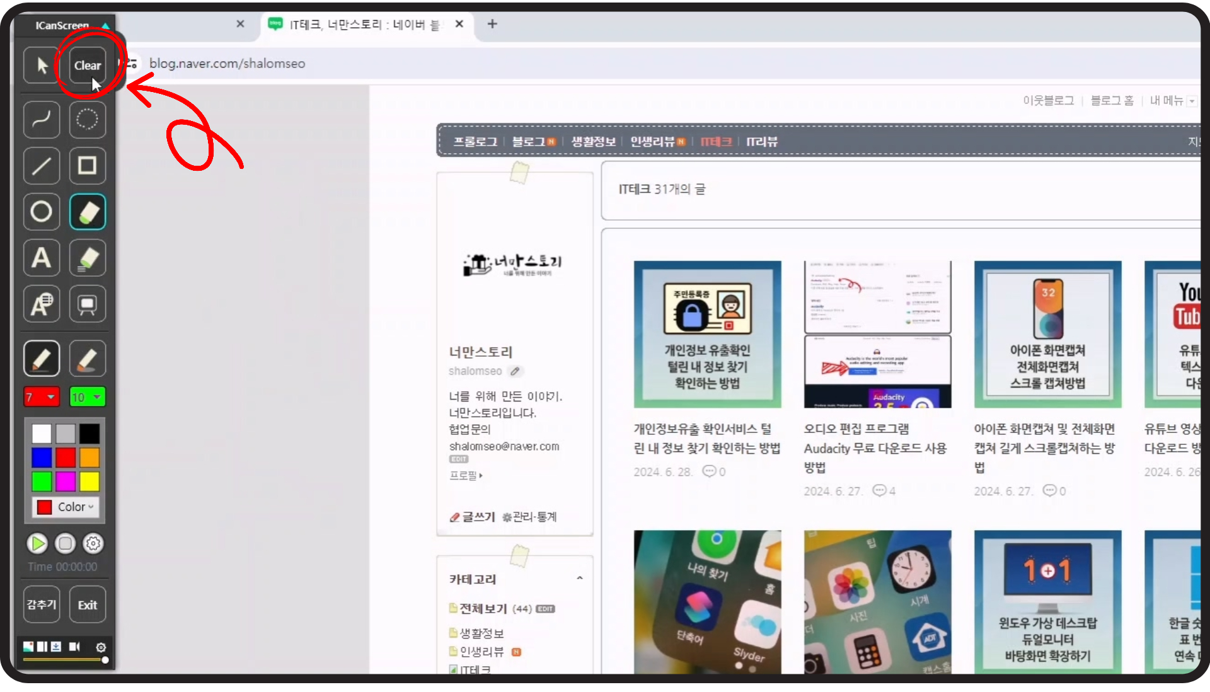
Task: Select the text with speech bubble tool
Action: [x=42, y=304]
